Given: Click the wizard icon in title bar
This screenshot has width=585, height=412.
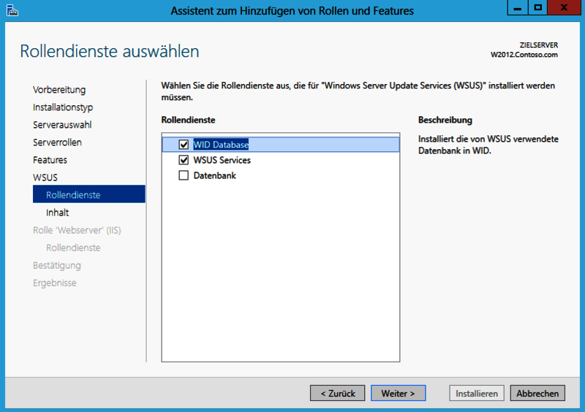Looking at the screenshot, I should click(12, 10).
